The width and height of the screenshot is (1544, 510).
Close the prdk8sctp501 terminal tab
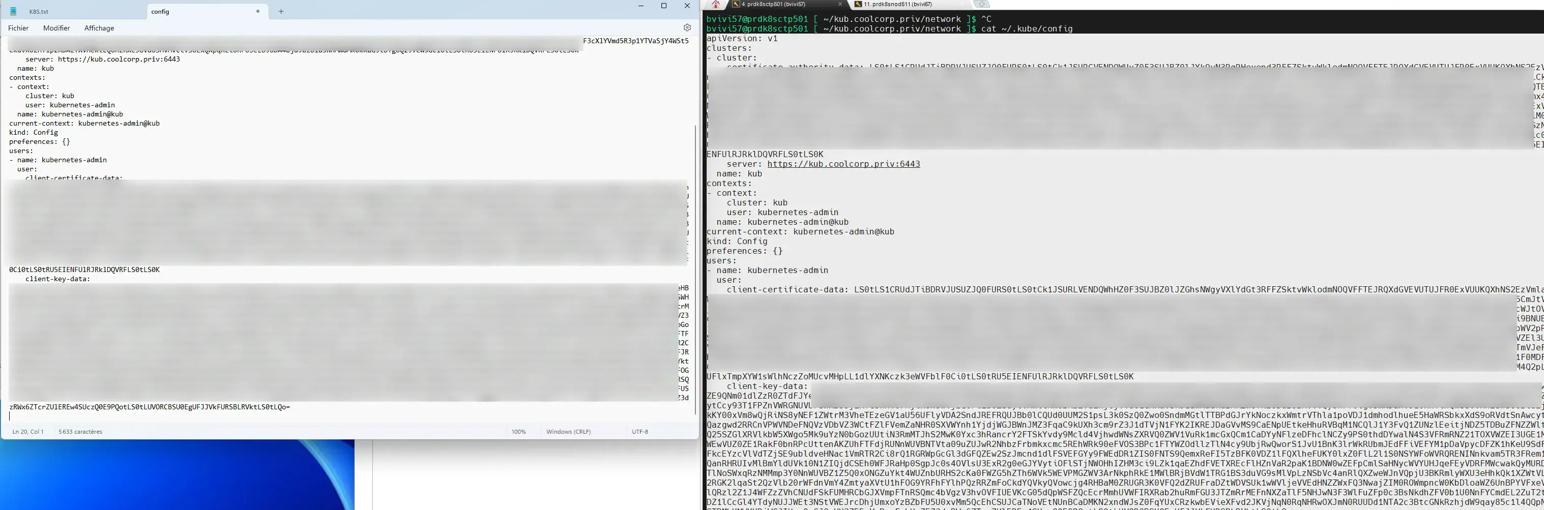click(840, 4)
